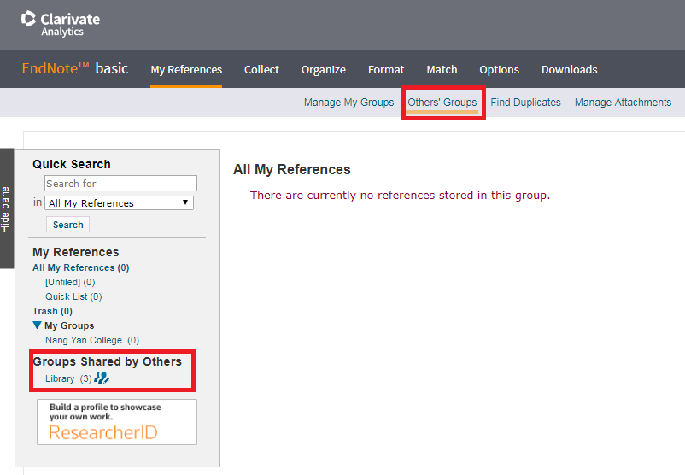Screen dimensions: 685x475
Task: Open the shared Library (3) group
Action: tap(68, 378)
